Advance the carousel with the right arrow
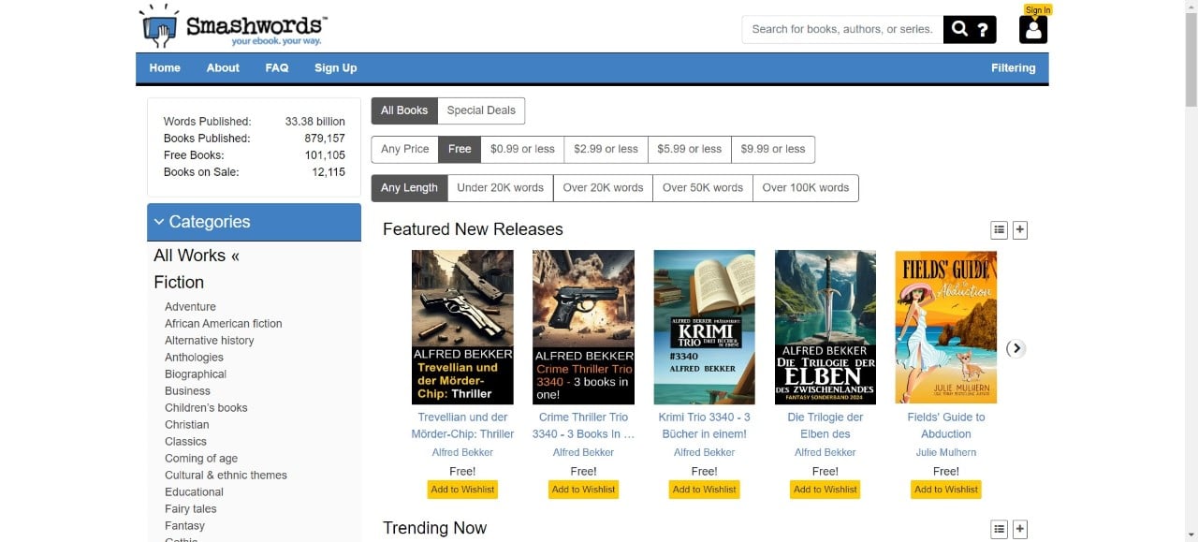The height and width of the screenshot is (542, 1198). [1015, 348]
